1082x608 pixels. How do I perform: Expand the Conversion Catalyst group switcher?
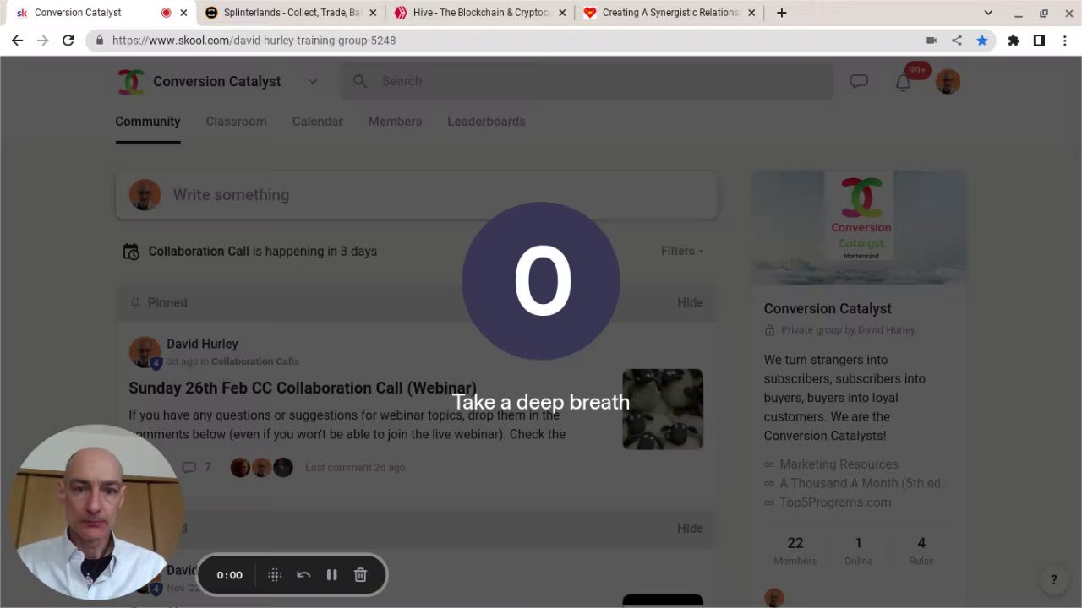point(313,81)
